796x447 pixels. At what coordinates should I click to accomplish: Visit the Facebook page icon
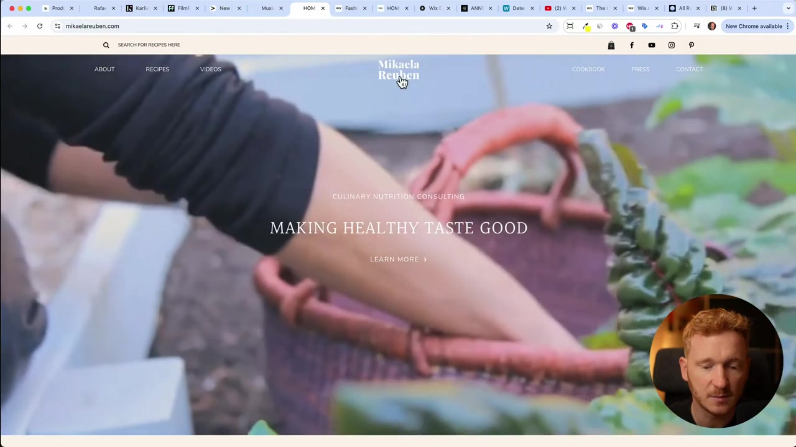pos(632,45)
